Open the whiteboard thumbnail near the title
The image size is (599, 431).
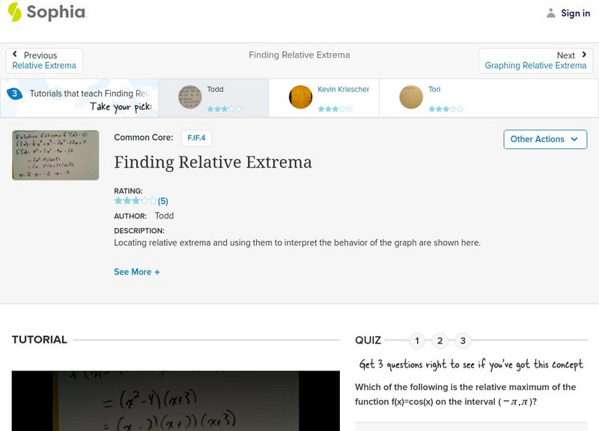(55, 156)
